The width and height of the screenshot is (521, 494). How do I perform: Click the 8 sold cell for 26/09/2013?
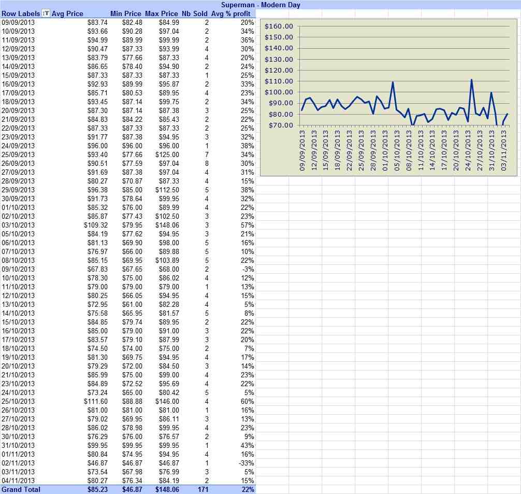pyautogui.click(x=207, y=163)
